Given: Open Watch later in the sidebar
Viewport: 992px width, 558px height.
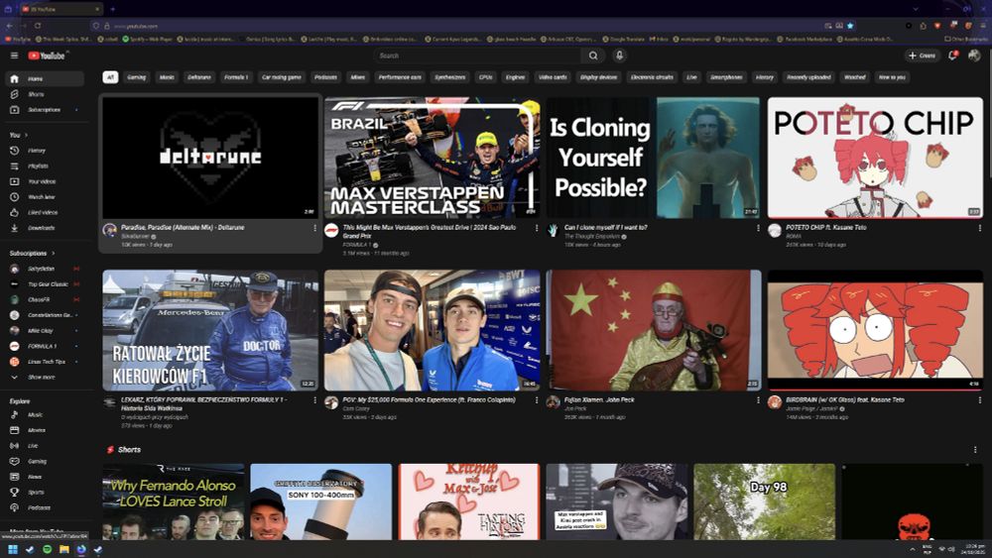Looking at the screenshot, I should (45, 197).
